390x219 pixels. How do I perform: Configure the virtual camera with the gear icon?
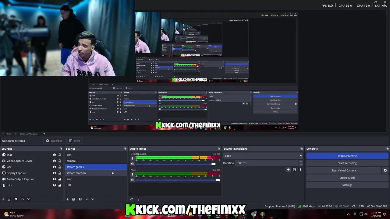click(x=385, y=170)
